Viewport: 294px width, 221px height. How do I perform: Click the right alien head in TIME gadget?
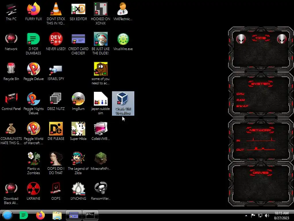pos(282,39)
